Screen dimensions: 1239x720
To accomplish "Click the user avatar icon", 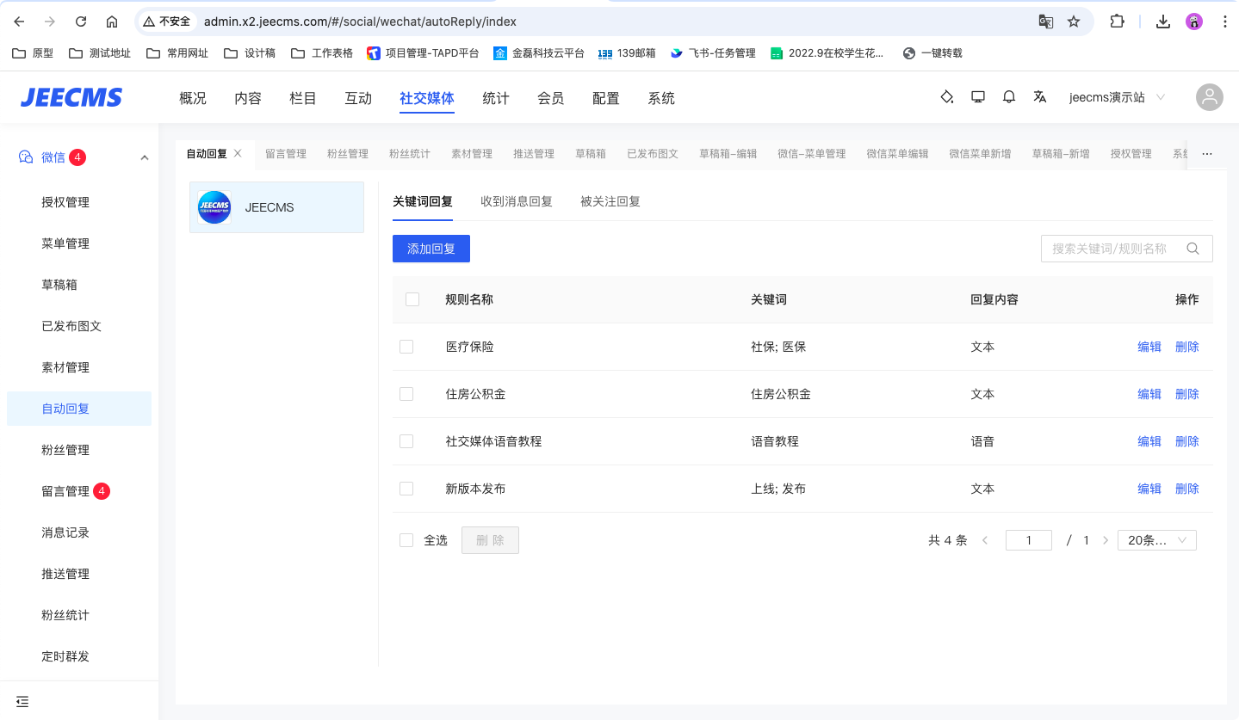I will click(x=1210, y=97).
